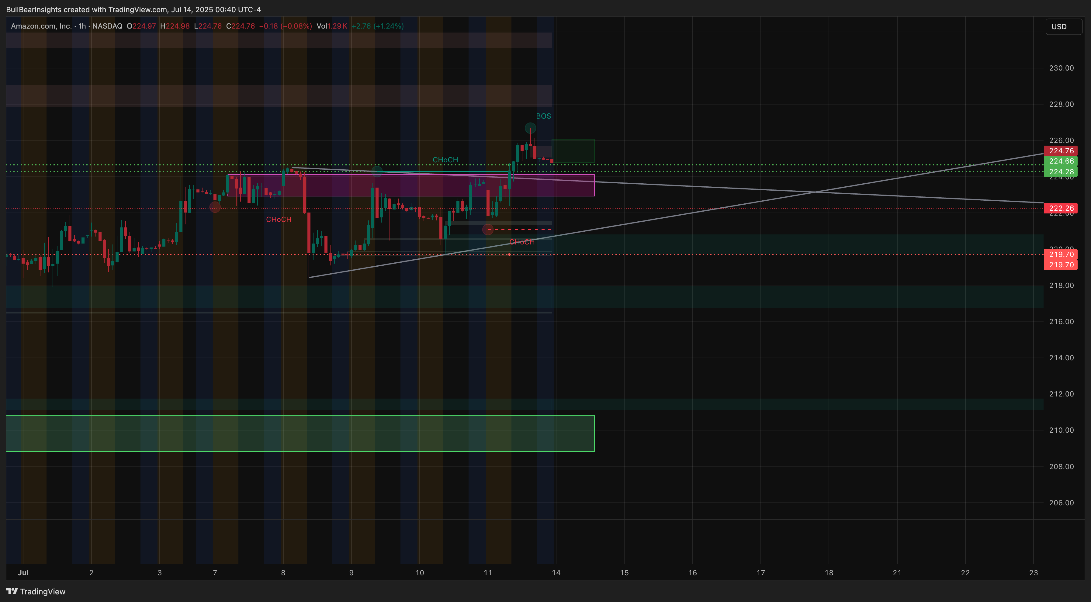Click the BullBearInsights attribution header text
Screen dimensions: 1091x602
click(133, 9)
